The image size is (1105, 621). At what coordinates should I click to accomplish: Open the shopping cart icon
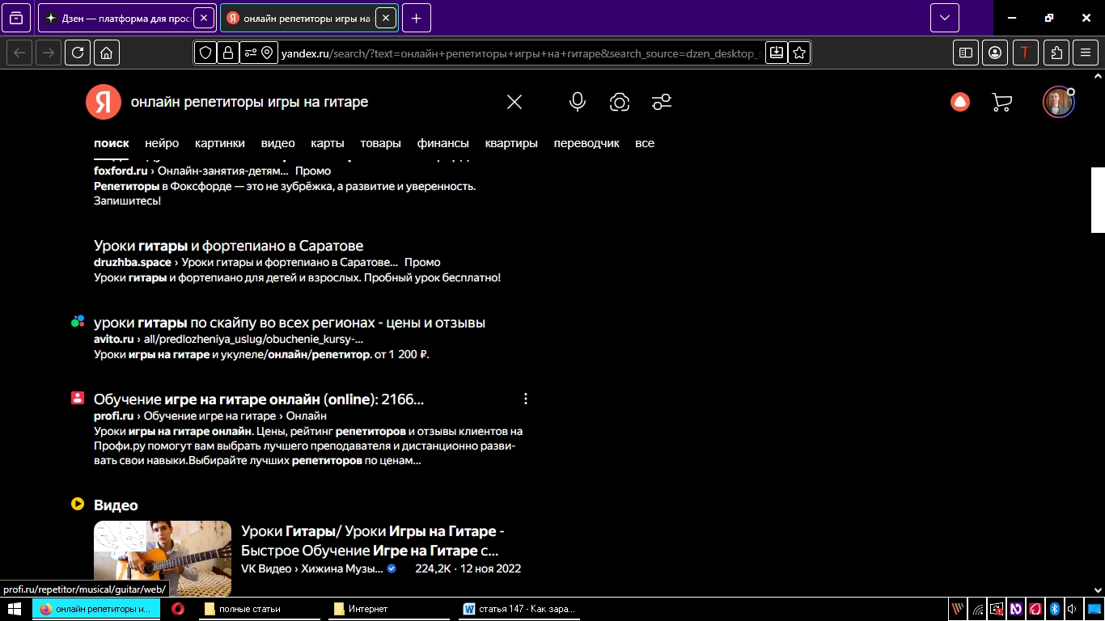pyautogui.click(x=1001, y=102)
